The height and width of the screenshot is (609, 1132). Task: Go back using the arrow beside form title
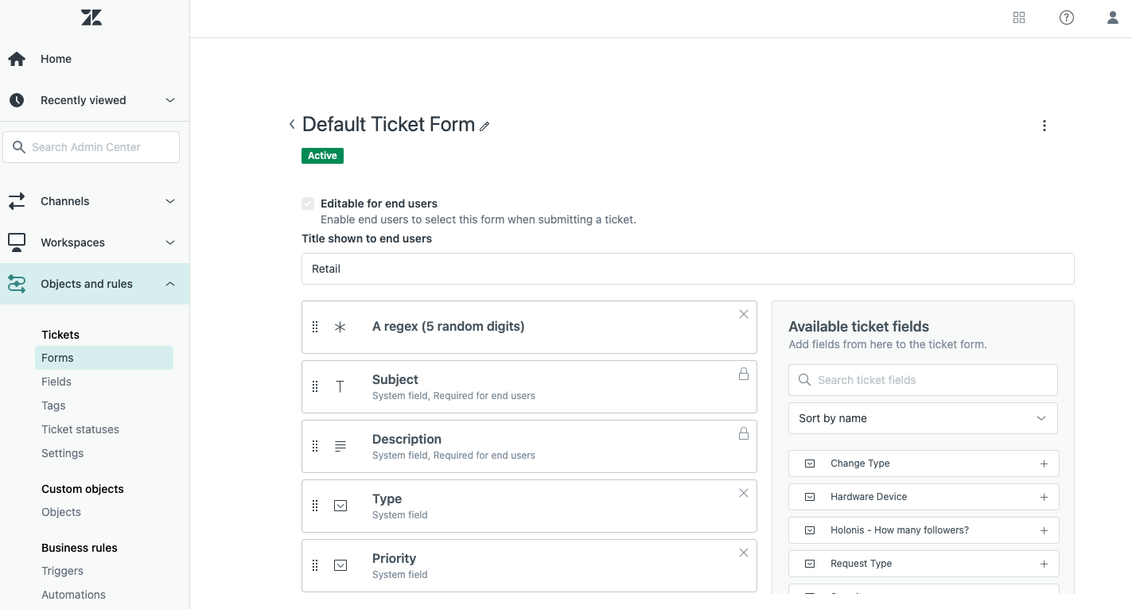point(292,124)
